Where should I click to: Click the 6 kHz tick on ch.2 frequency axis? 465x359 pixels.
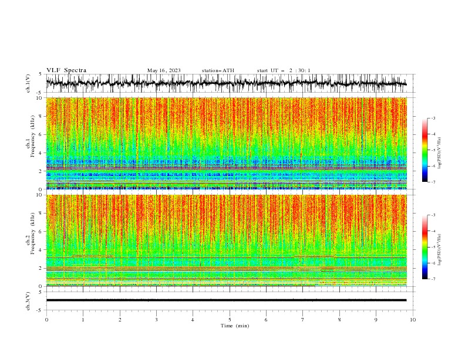pyautogui.click(x=41, y=232)
